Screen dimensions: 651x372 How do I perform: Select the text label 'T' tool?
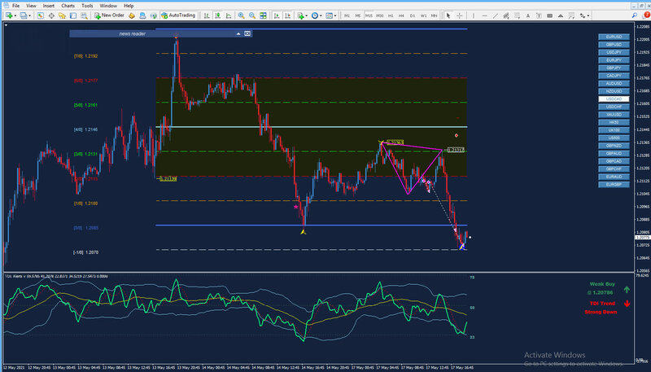coord(539,15)
